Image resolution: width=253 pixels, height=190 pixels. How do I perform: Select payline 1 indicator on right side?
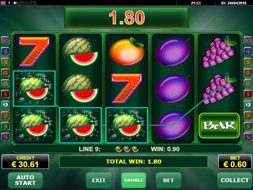point(248,94)
